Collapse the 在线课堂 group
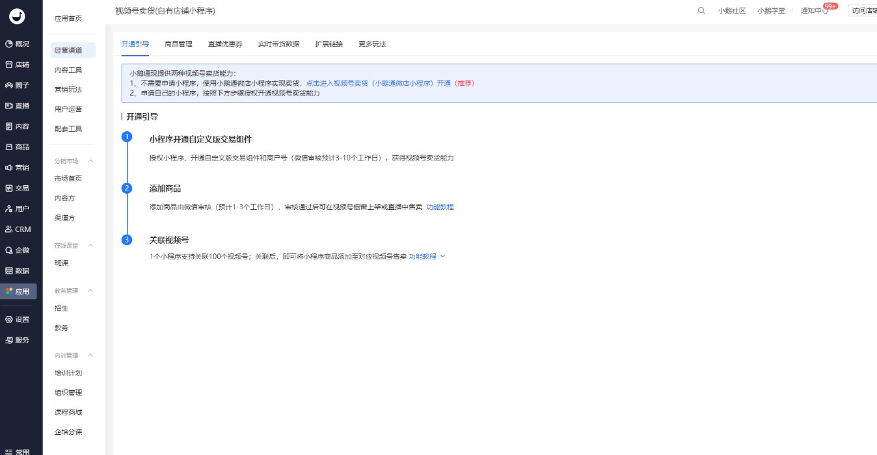The width and height of the screenshot is (877, 455). pyautogui.click(x=90, y=246)
